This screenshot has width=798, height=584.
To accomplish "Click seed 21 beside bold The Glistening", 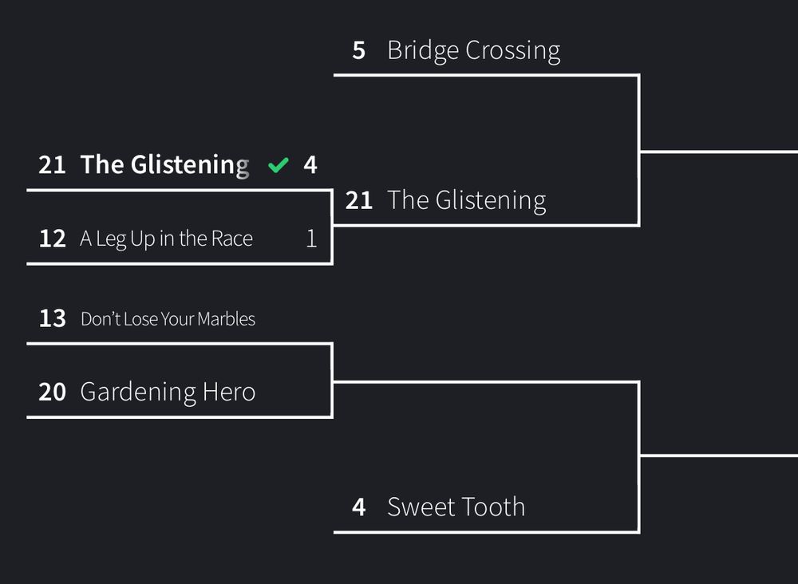I will pyautogui.click(x=52, y=165).
